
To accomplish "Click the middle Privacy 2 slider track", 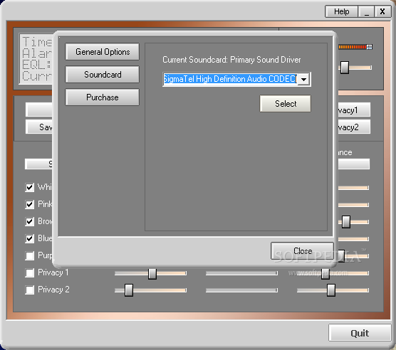I will coord(241,290).
